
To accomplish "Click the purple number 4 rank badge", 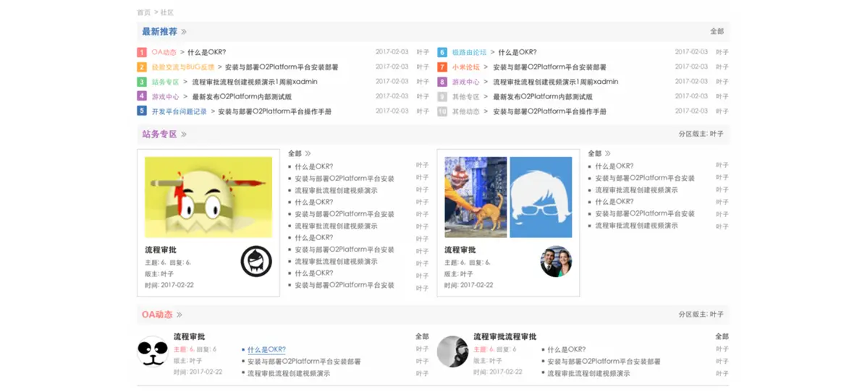I will click(x=142, y=96).
